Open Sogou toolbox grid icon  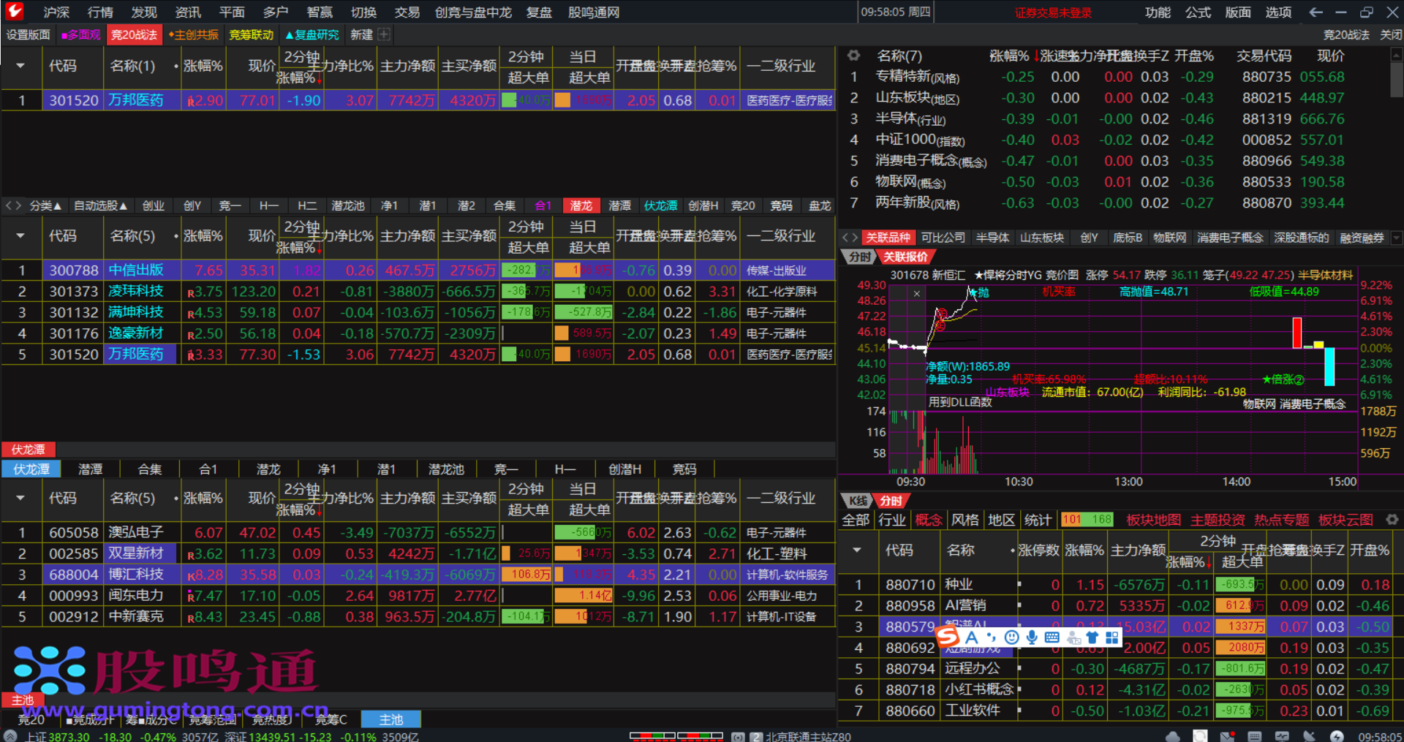1112,637
